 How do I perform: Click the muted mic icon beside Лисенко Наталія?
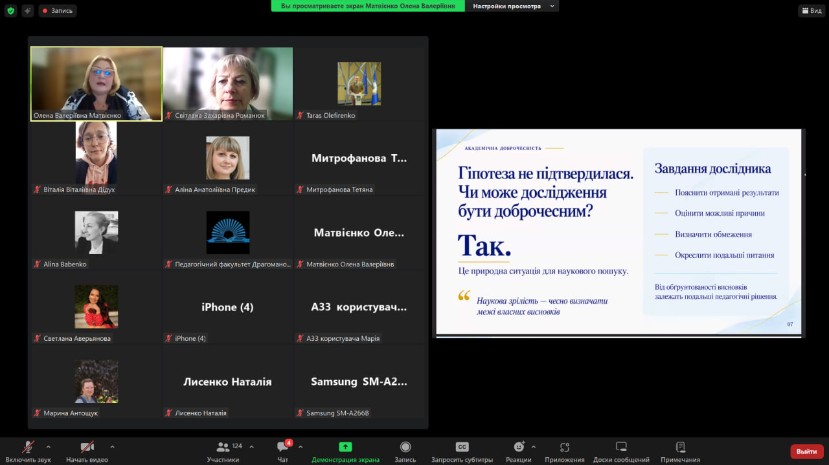[169, 413]
